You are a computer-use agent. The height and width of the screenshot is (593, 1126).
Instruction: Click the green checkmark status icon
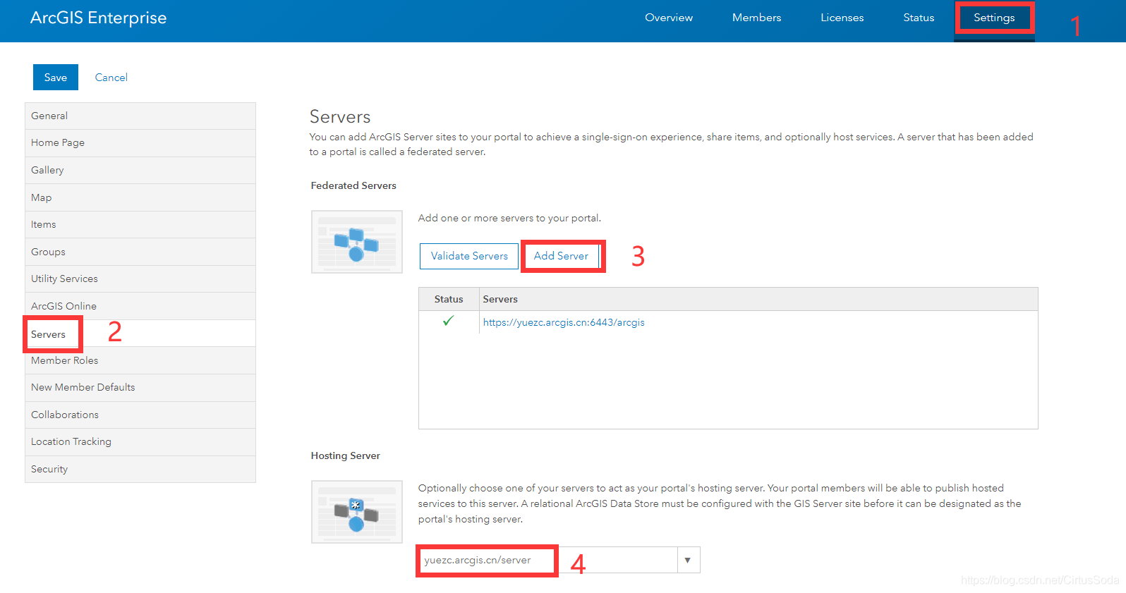tap(448, 321)
